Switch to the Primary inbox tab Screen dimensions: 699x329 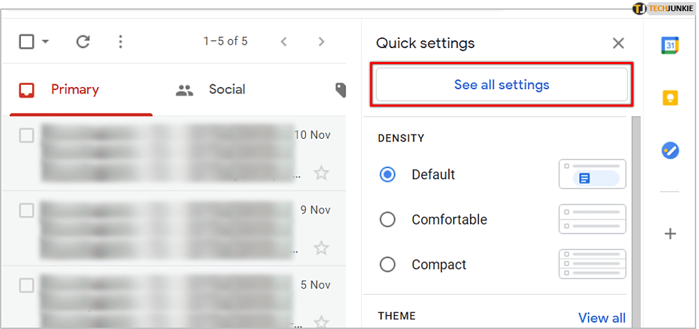coord(75,89)
